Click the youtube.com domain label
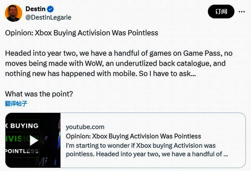 click(85, 127)
